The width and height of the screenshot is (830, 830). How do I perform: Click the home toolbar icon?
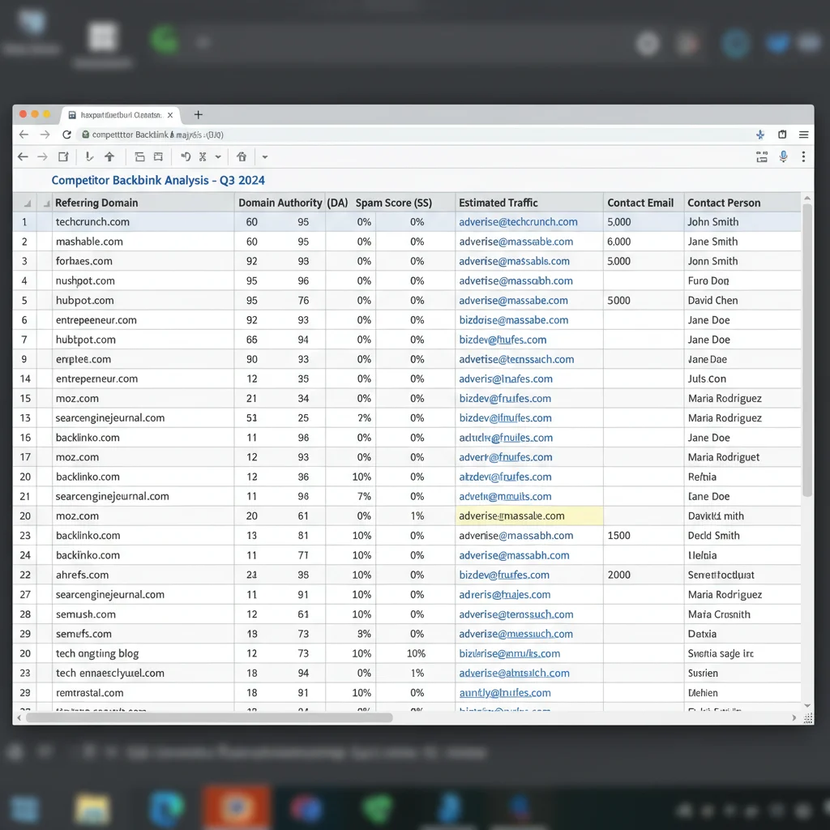click(x=242, y=156)
